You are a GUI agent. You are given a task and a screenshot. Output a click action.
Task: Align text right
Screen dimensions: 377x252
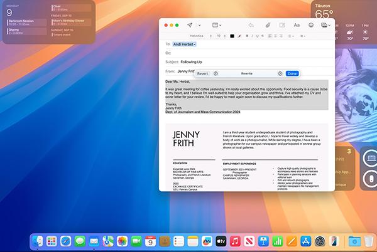pyautogui.click(x=281, y=36)
